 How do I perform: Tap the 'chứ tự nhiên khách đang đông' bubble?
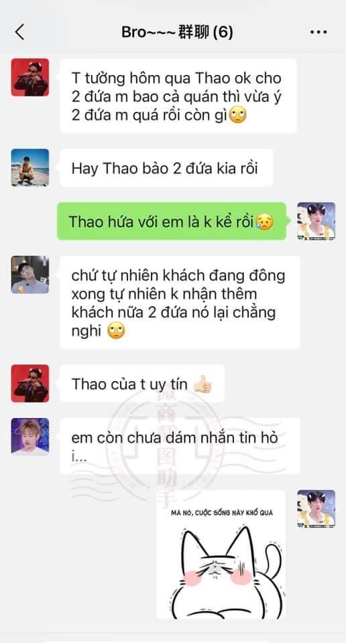click(180, 303)
